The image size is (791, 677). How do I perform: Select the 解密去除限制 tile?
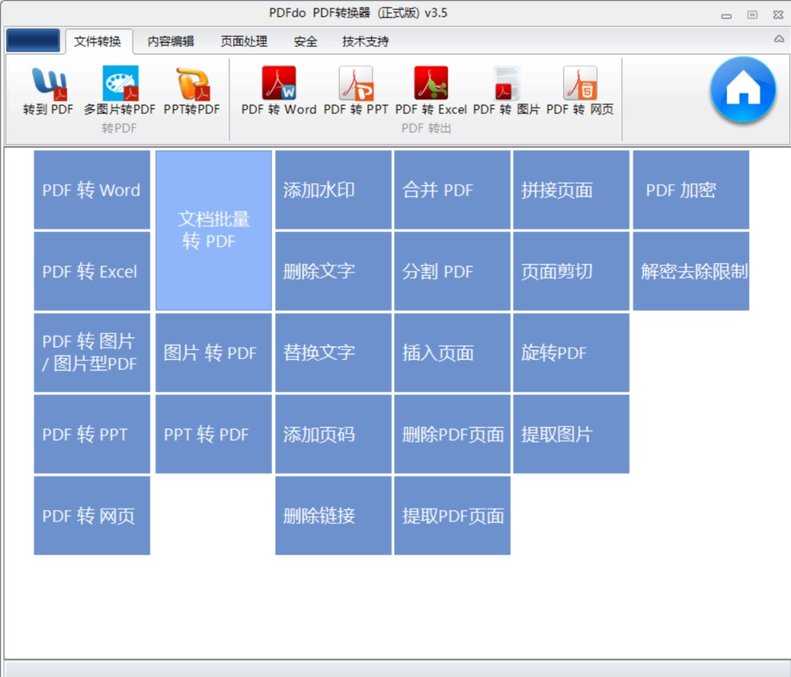(691, 272)
